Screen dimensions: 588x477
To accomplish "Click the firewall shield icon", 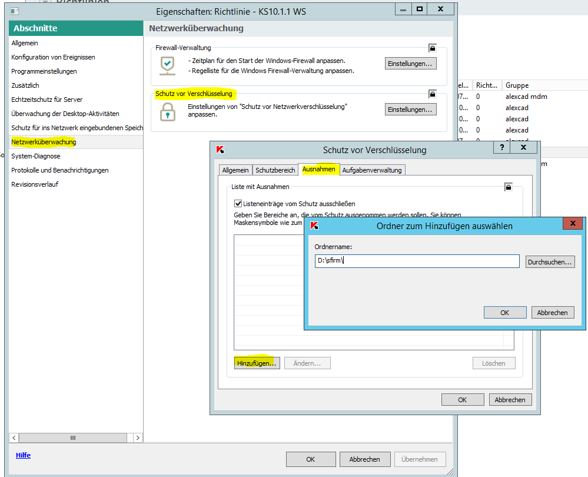I will point(167,66).
